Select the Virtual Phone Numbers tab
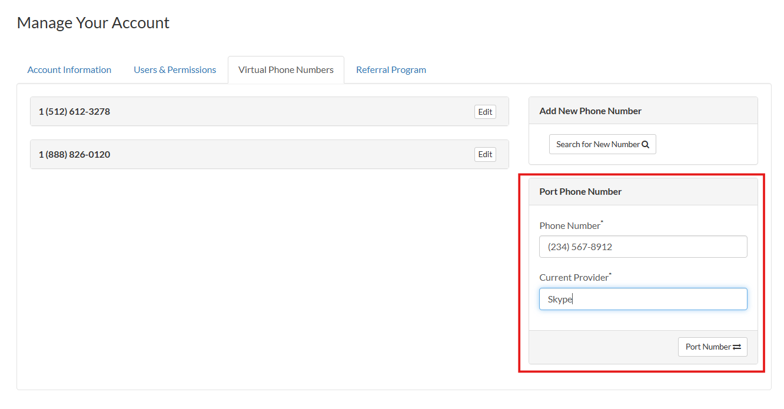The height and width of the screenshot is (409, 784). pos(286,69)
